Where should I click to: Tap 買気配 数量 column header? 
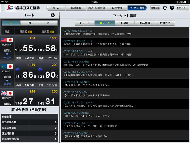click(26, 32)
